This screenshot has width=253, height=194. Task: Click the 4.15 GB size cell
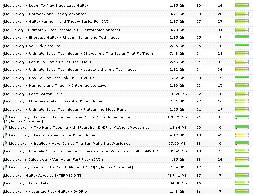(177, 160)
